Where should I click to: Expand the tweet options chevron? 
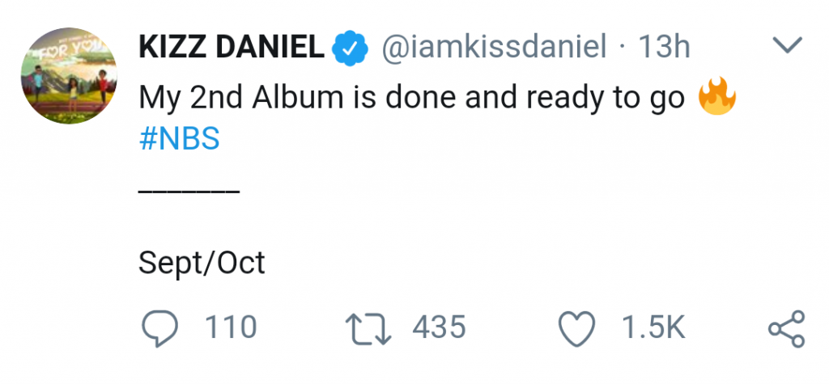(789, 48)
